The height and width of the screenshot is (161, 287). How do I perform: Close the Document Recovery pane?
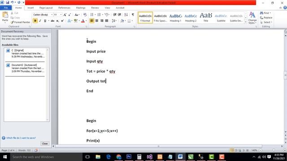(45, 144)
